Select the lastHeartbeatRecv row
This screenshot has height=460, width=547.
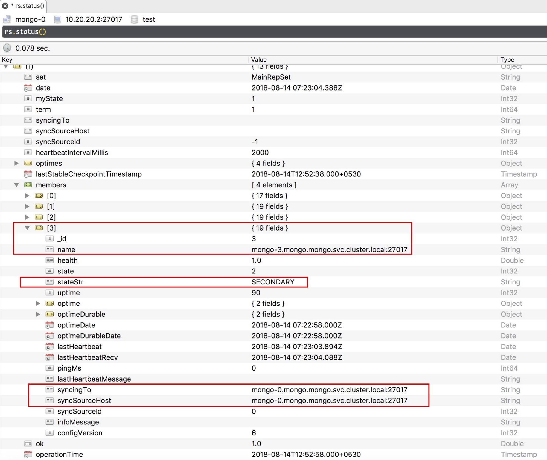click(x=273, y=357)
